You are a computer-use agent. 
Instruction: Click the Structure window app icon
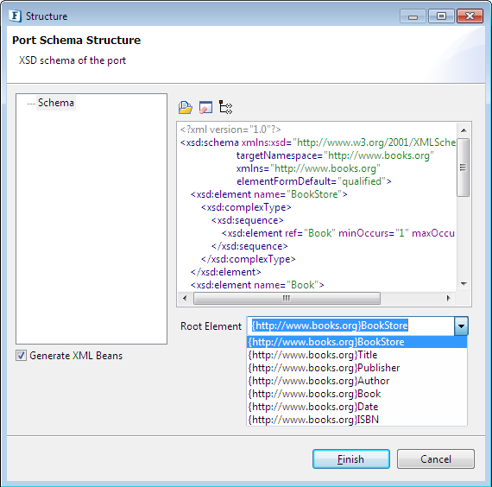coord(15,16)
